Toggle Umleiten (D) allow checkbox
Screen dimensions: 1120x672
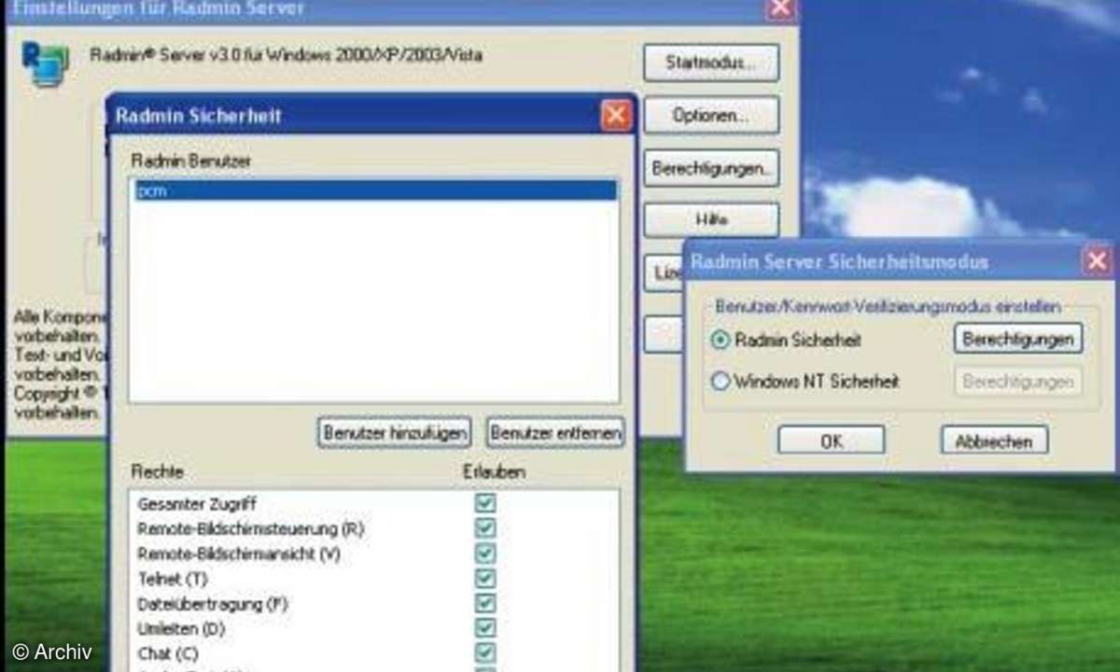point(485,628)
